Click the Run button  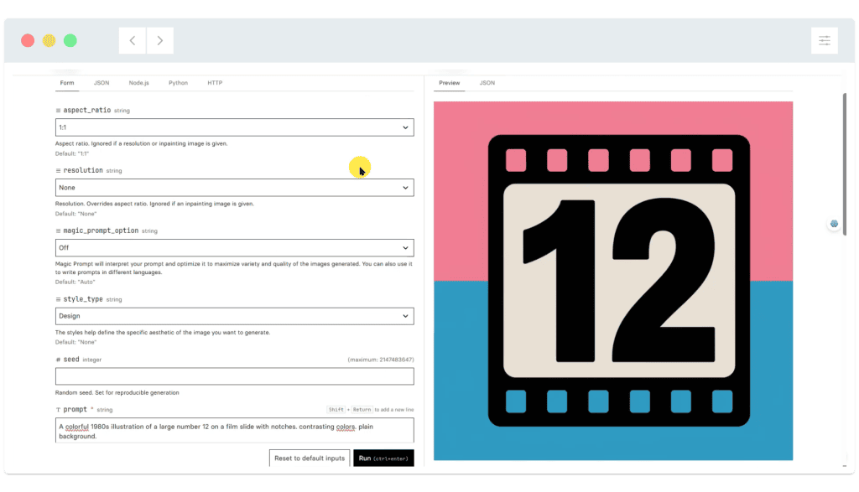[383, 458]
